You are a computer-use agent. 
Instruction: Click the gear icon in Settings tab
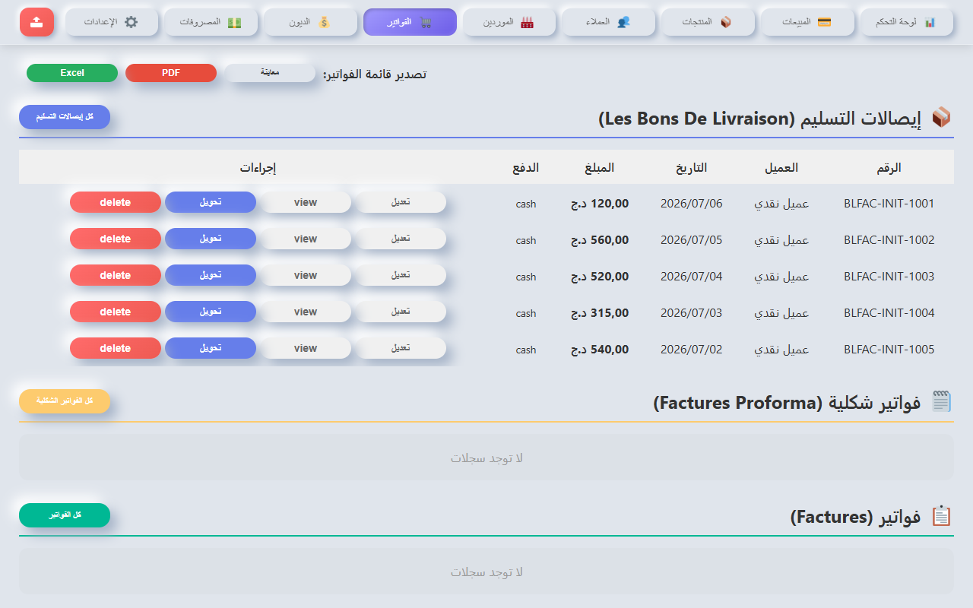(x=132, y=22)
